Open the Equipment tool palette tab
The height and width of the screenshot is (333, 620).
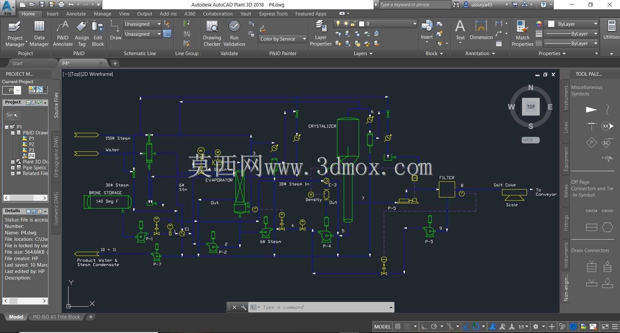566,159
